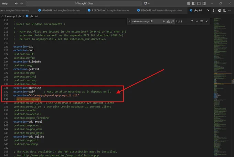Viewport: 234px width, 157px height.
Task: Click the ;extension=oci8_19 comment line
Action: (62, 106)
